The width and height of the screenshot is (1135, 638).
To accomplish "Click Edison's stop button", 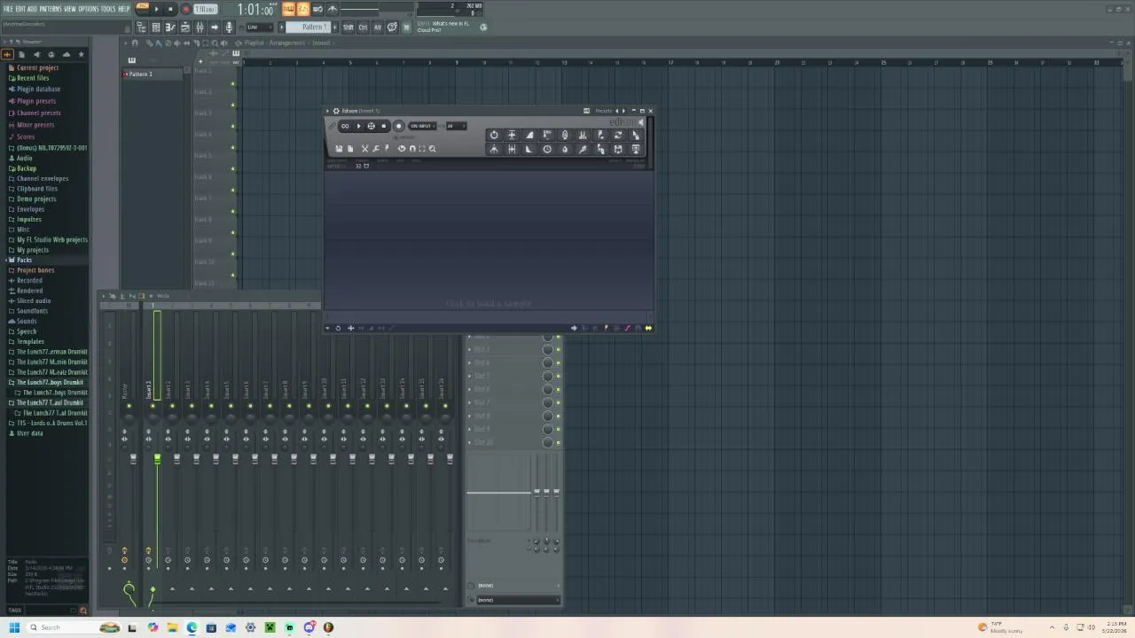I will pyautogui.click(x=383, y=126).
